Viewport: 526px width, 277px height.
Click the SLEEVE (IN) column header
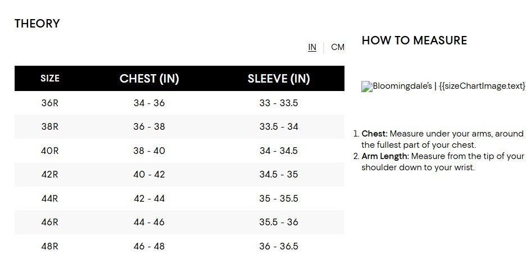(278, 79)
